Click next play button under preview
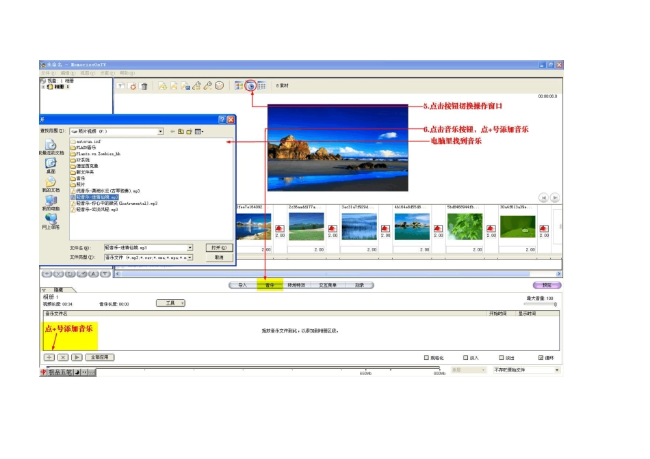 click(x=555, y=198)
